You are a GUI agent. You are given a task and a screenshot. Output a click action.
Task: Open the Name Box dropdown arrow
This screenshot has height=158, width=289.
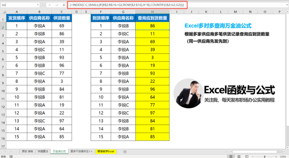tap(38, 5)
